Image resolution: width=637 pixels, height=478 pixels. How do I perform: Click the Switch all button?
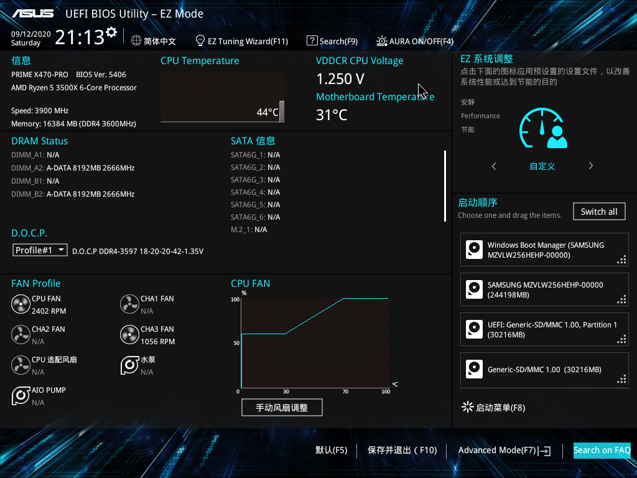pyautogui.click(x=599, y=212)
